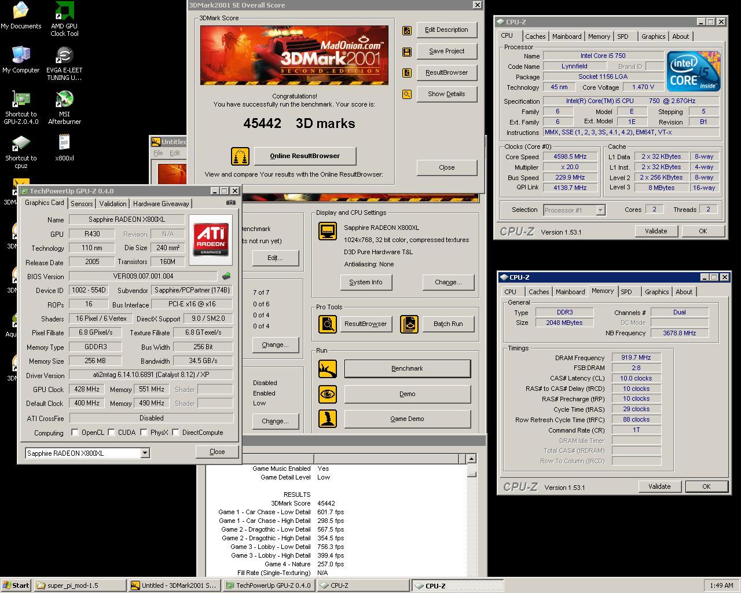Click the Online ResultBrowser tree icon
741x593 pixels.
240,156
